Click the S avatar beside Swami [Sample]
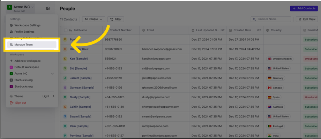The image size is (321, 139). [x=65, y=116]
